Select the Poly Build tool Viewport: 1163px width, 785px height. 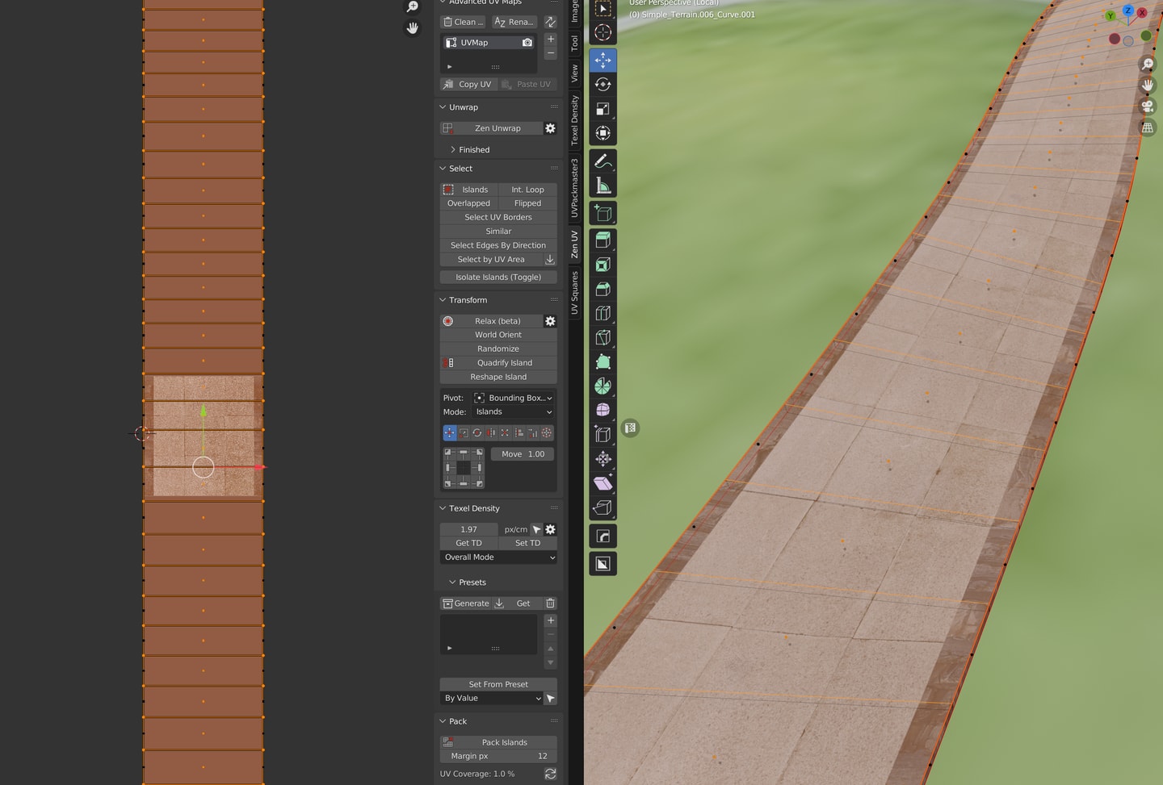[602, 361]
